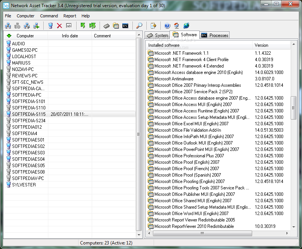Click the add by IP range icon
This screenshot has width=302, height=249.
click(27, 26)
